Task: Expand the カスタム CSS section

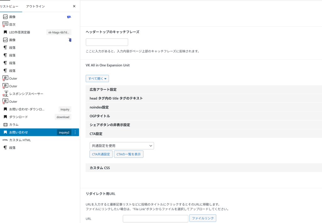Action: [x=204, y=168]
